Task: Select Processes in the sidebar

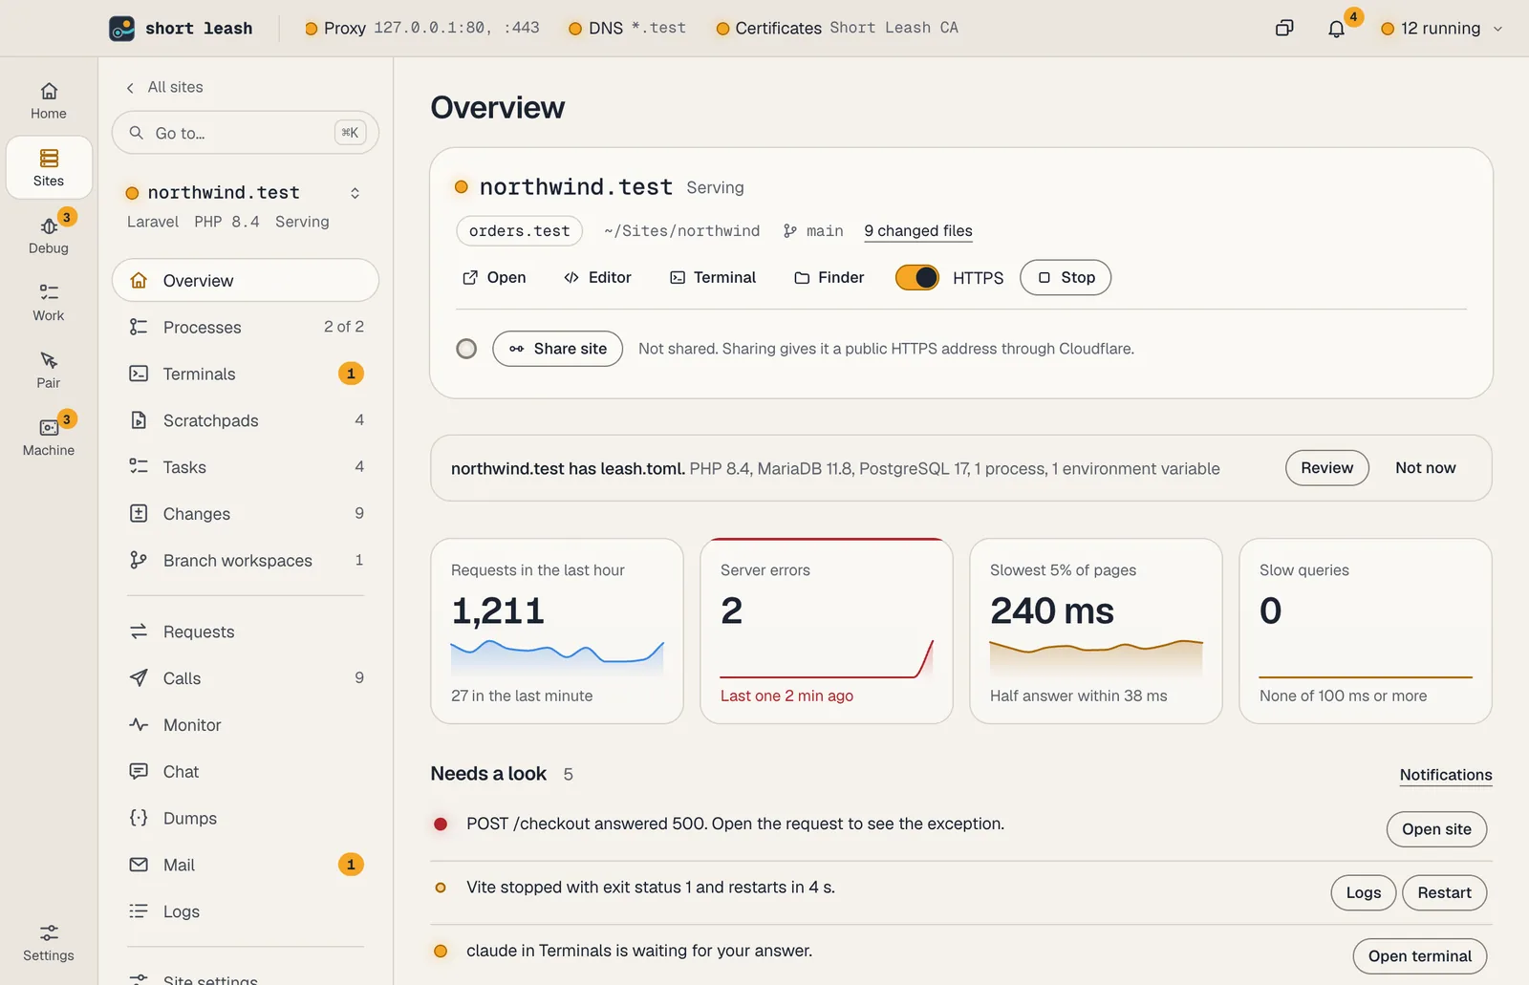Action: 246,328
